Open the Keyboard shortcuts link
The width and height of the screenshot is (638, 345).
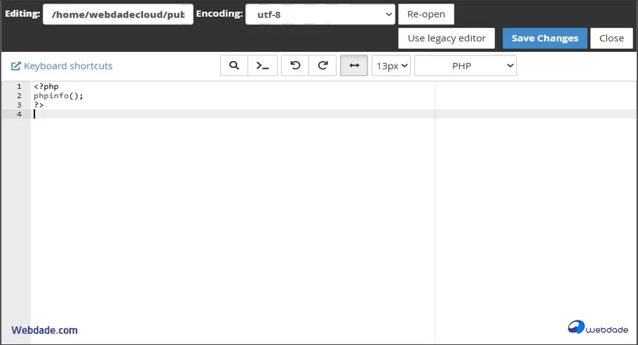point(62,66)
